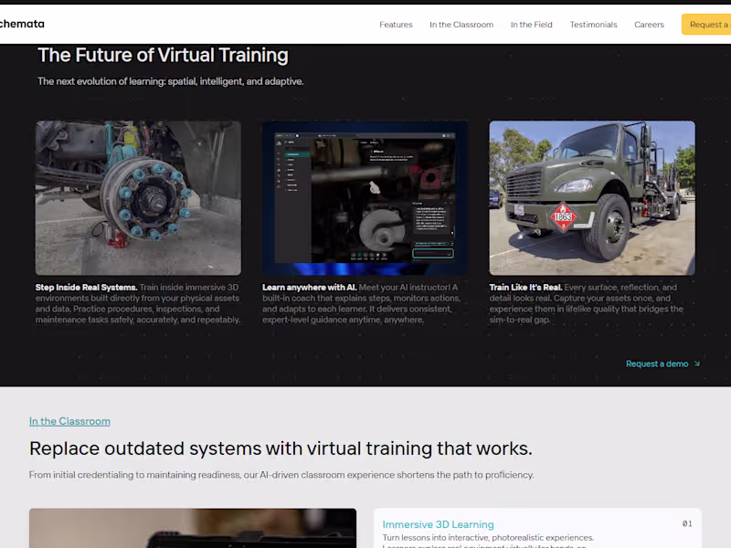Click the dark video thumbnail at the bottom left
731x548 pixels.
click(x=193, y=530)
